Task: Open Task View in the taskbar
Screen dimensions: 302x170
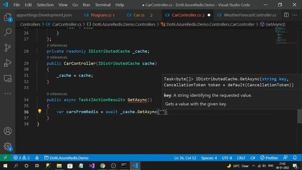Action: tap(37, 166)
